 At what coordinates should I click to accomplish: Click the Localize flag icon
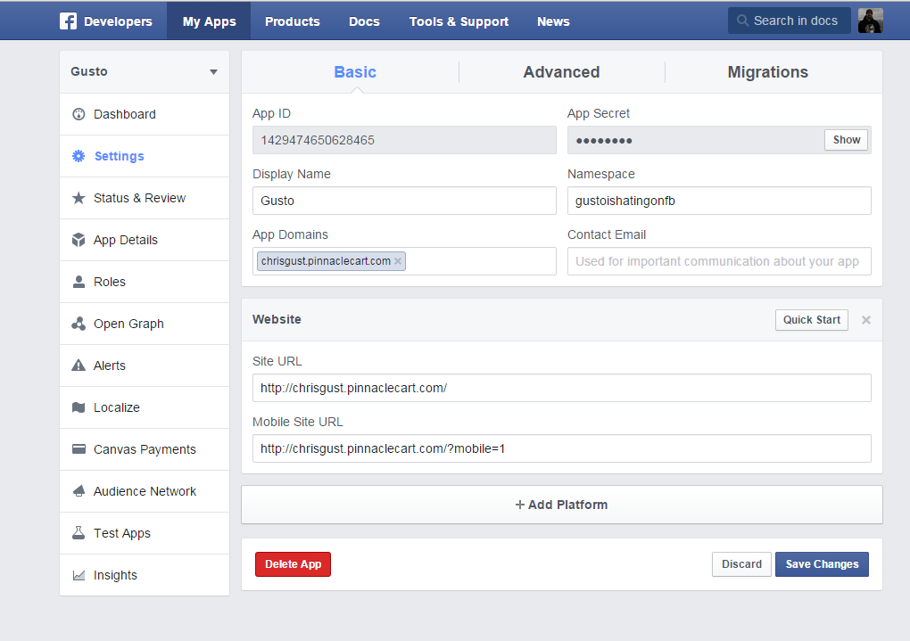point(79,407)
